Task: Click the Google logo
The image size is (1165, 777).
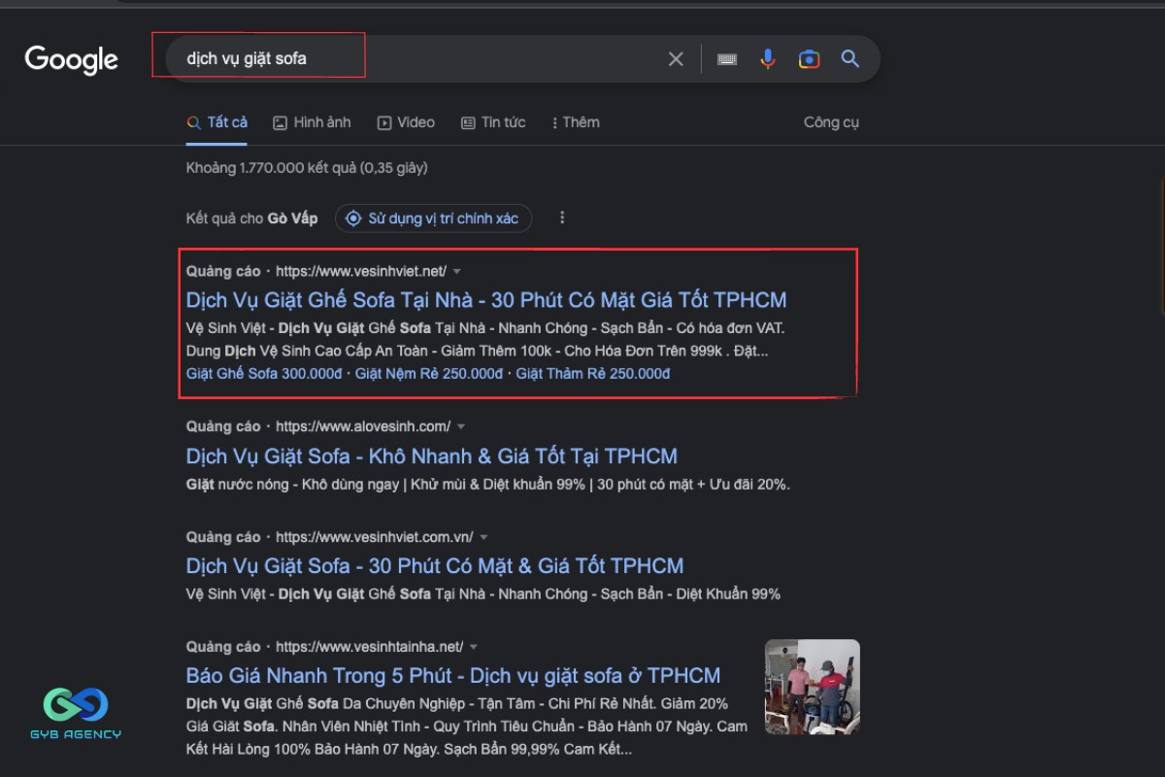Action: pyautogui.click(x=72, y=59)
